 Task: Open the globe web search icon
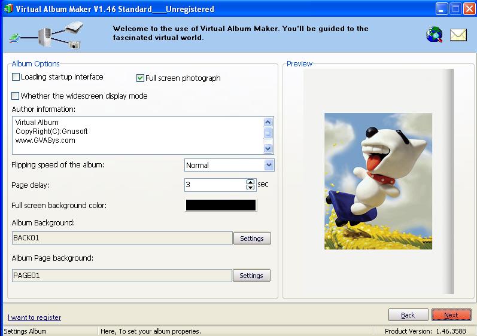coord(435,34)
